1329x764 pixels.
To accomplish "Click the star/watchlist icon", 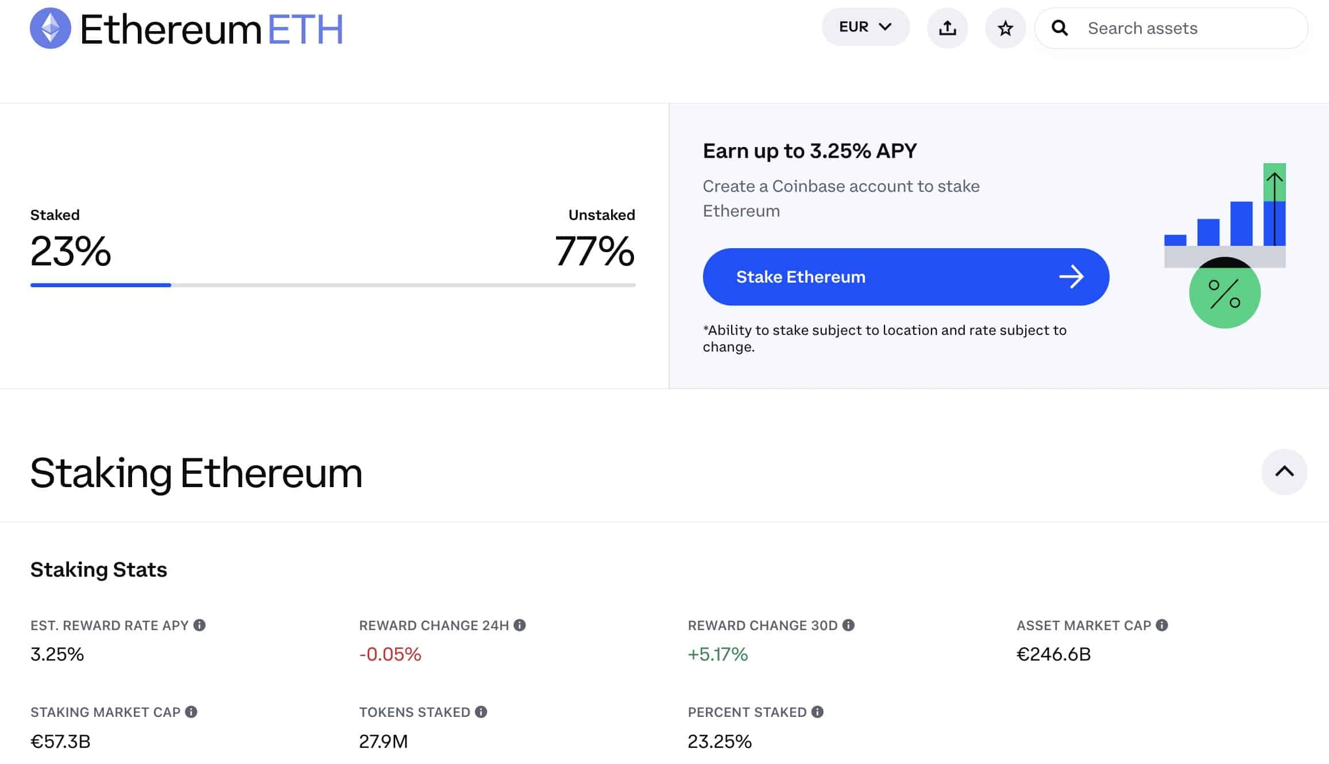I will point(1005,28).
